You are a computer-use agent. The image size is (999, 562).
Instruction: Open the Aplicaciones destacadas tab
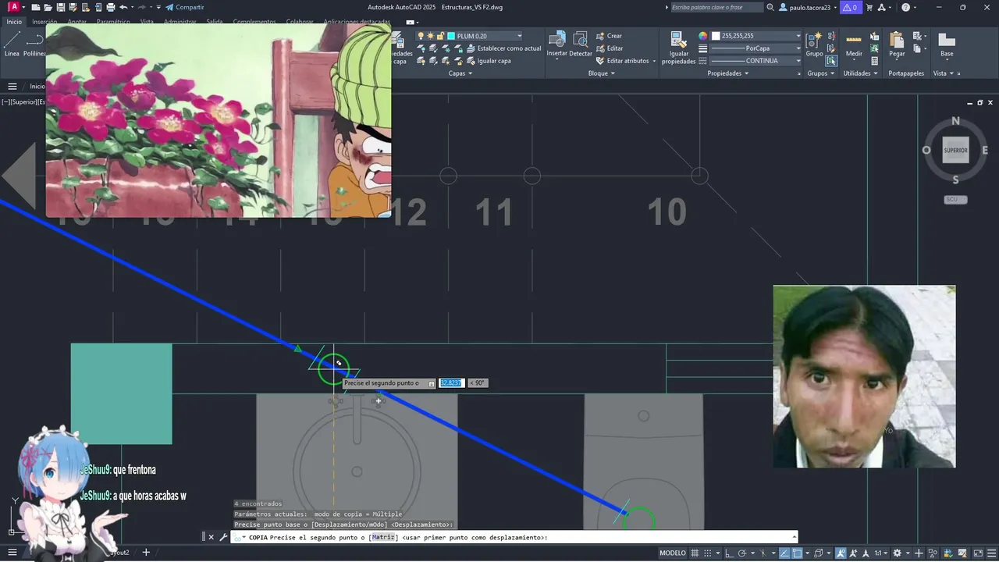(x=355, y=22)
